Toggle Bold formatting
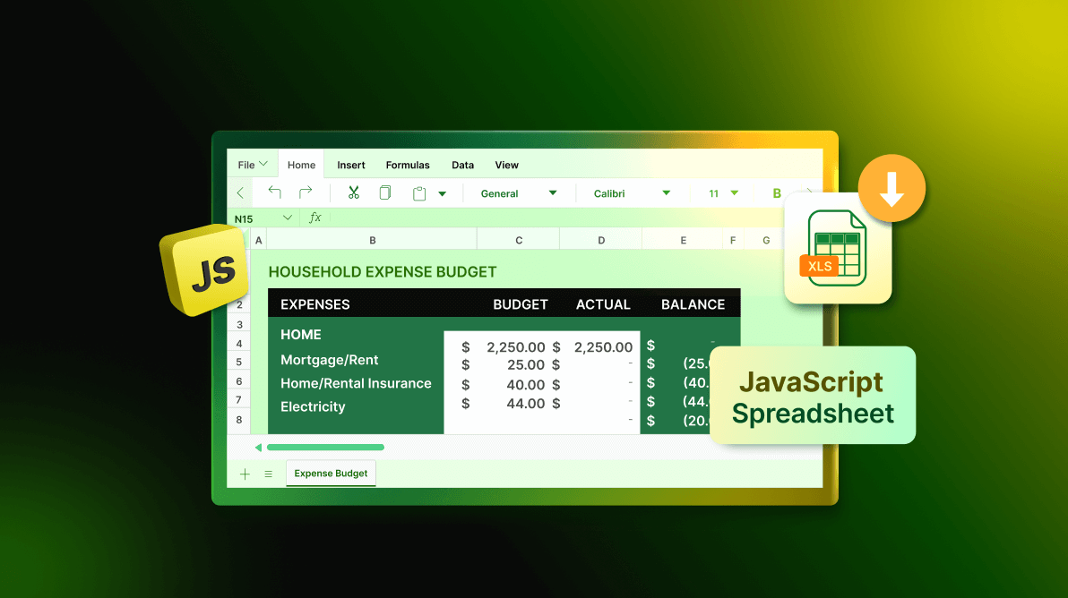The height and width of the screenshot is (598, 1068). coord(777,193)
